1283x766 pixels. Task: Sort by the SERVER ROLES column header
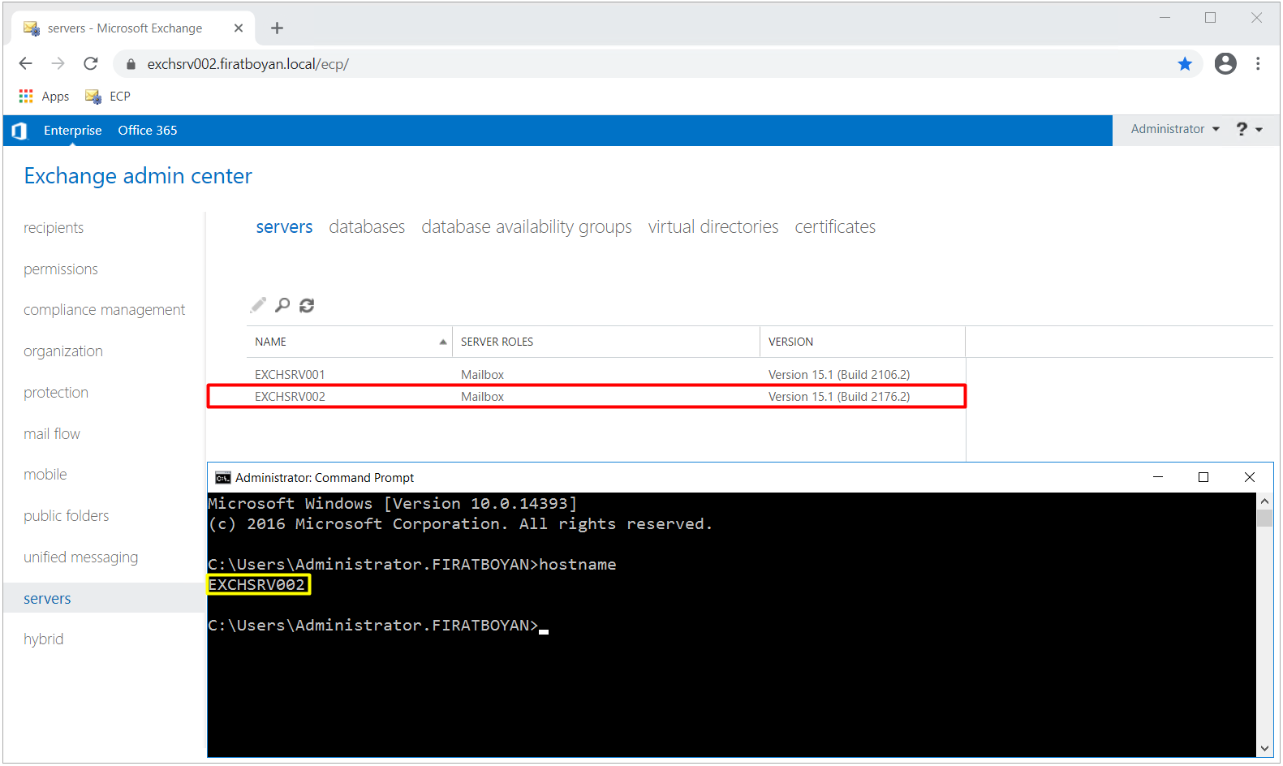[606, 342]
